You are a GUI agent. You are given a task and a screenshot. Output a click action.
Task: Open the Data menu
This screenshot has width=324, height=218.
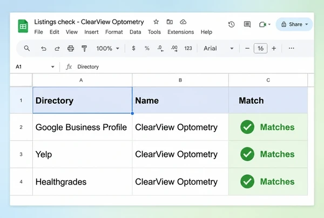click(136, 32)
